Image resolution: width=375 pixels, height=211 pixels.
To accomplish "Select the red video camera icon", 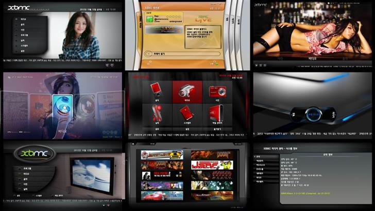I will (187, 91).
